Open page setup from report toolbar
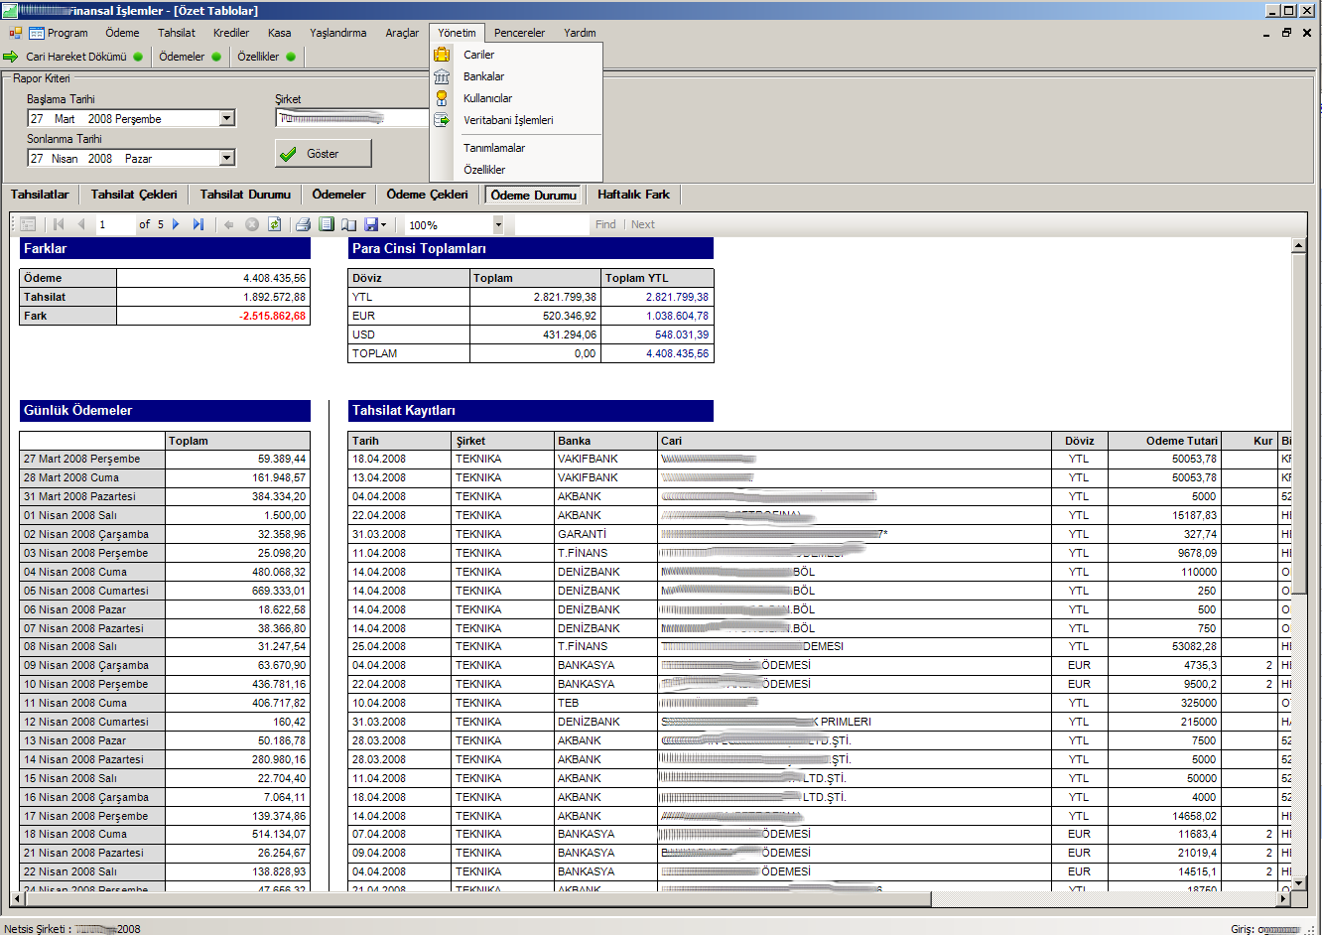 point(348,224)
